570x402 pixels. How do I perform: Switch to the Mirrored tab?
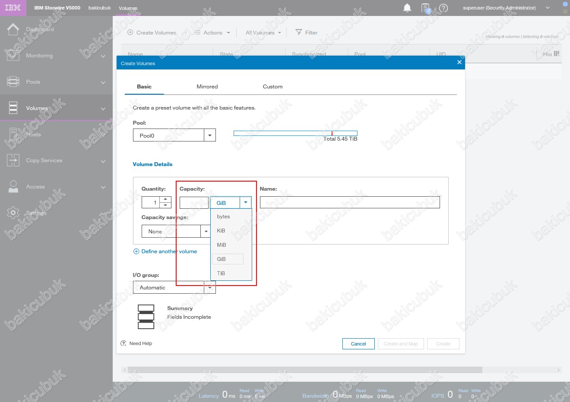(207, 87)
